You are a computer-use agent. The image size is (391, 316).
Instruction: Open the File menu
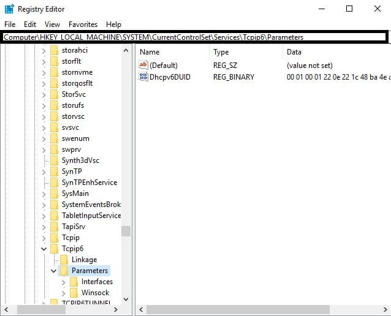10,24
